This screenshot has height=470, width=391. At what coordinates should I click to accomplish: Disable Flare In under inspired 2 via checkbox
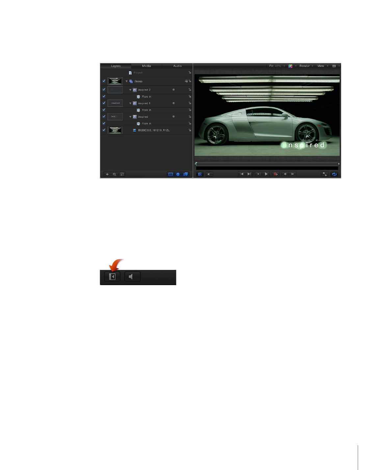click(104, 97)
